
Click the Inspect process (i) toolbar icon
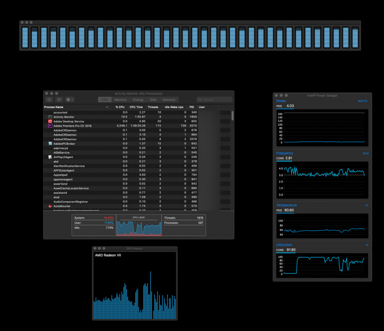[59, 100]
